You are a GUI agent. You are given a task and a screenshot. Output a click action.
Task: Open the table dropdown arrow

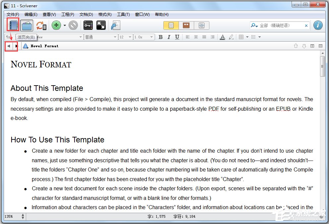tap(247, 37)
